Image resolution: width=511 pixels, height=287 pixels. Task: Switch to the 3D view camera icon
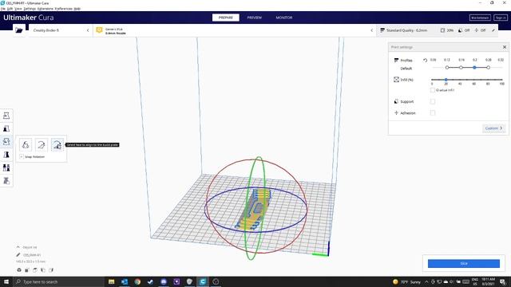pos(19,270)
